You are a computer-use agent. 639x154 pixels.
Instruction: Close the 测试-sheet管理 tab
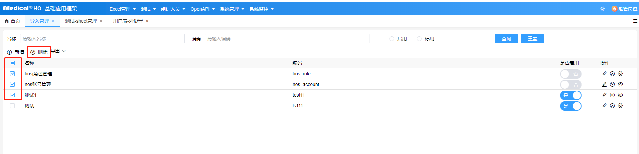tap(101, 21)
